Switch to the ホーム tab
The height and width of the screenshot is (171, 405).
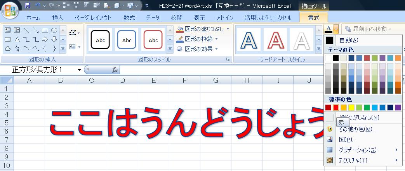[33, 18]
